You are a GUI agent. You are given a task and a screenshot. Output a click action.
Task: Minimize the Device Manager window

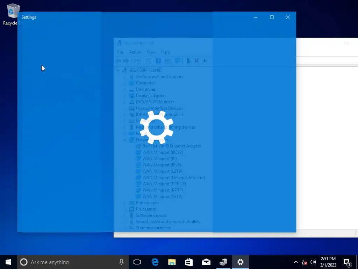click(x=346, y=43)
